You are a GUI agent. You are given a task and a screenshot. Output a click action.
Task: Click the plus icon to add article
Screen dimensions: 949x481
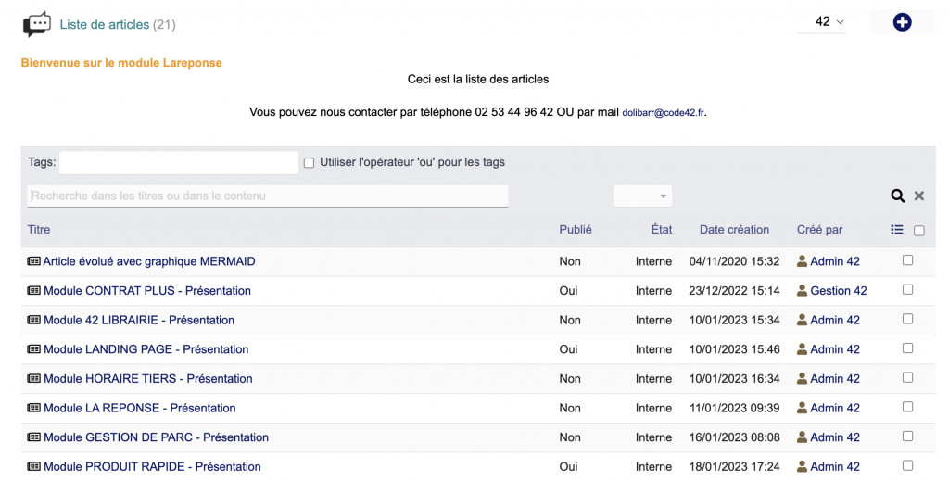click(902, 22)
